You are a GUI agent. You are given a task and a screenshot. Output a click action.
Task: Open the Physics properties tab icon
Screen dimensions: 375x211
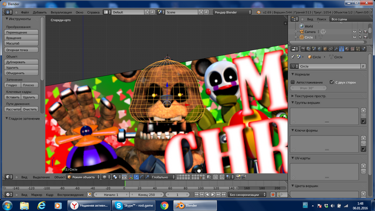363,49
